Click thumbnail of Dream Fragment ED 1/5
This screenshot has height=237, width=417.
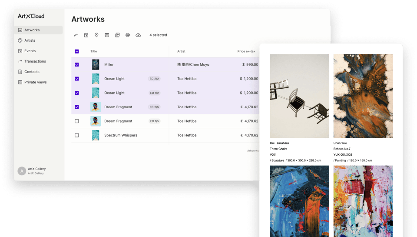tap(96, 121)
